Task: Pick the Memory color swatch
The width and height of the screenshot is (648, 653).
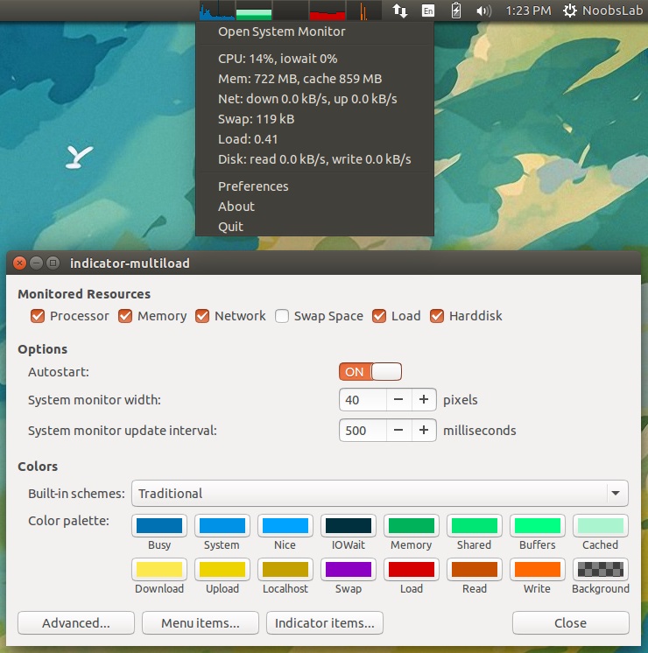Action: 412,525
